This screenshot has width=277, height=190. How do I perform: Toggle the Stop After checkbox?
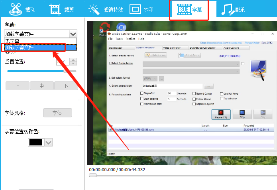[x=142, y=93]
